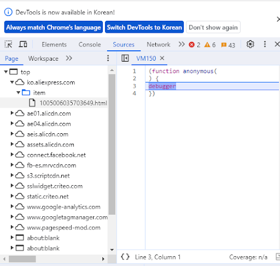Click line number 1 in gutter
The height and width of the screenshot is (266, 280).
[135, 71]
